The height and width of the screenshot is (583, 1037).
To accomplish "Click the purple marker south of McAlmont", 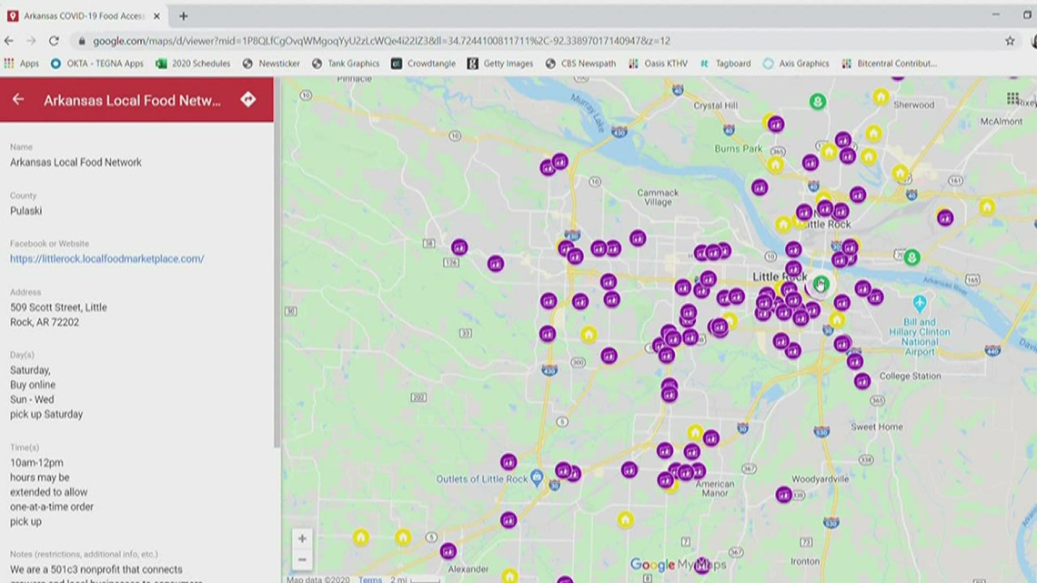I will click(945, 216).
